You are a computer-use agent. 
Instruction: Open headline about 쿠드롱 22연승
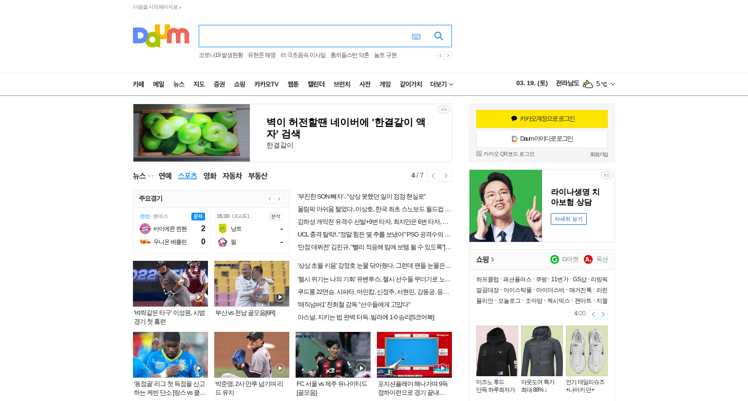coord(374,292)
